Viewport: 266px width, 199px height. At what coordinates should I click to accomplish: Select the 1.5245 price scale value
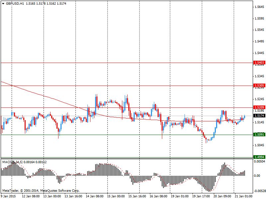tap(260, 99)
